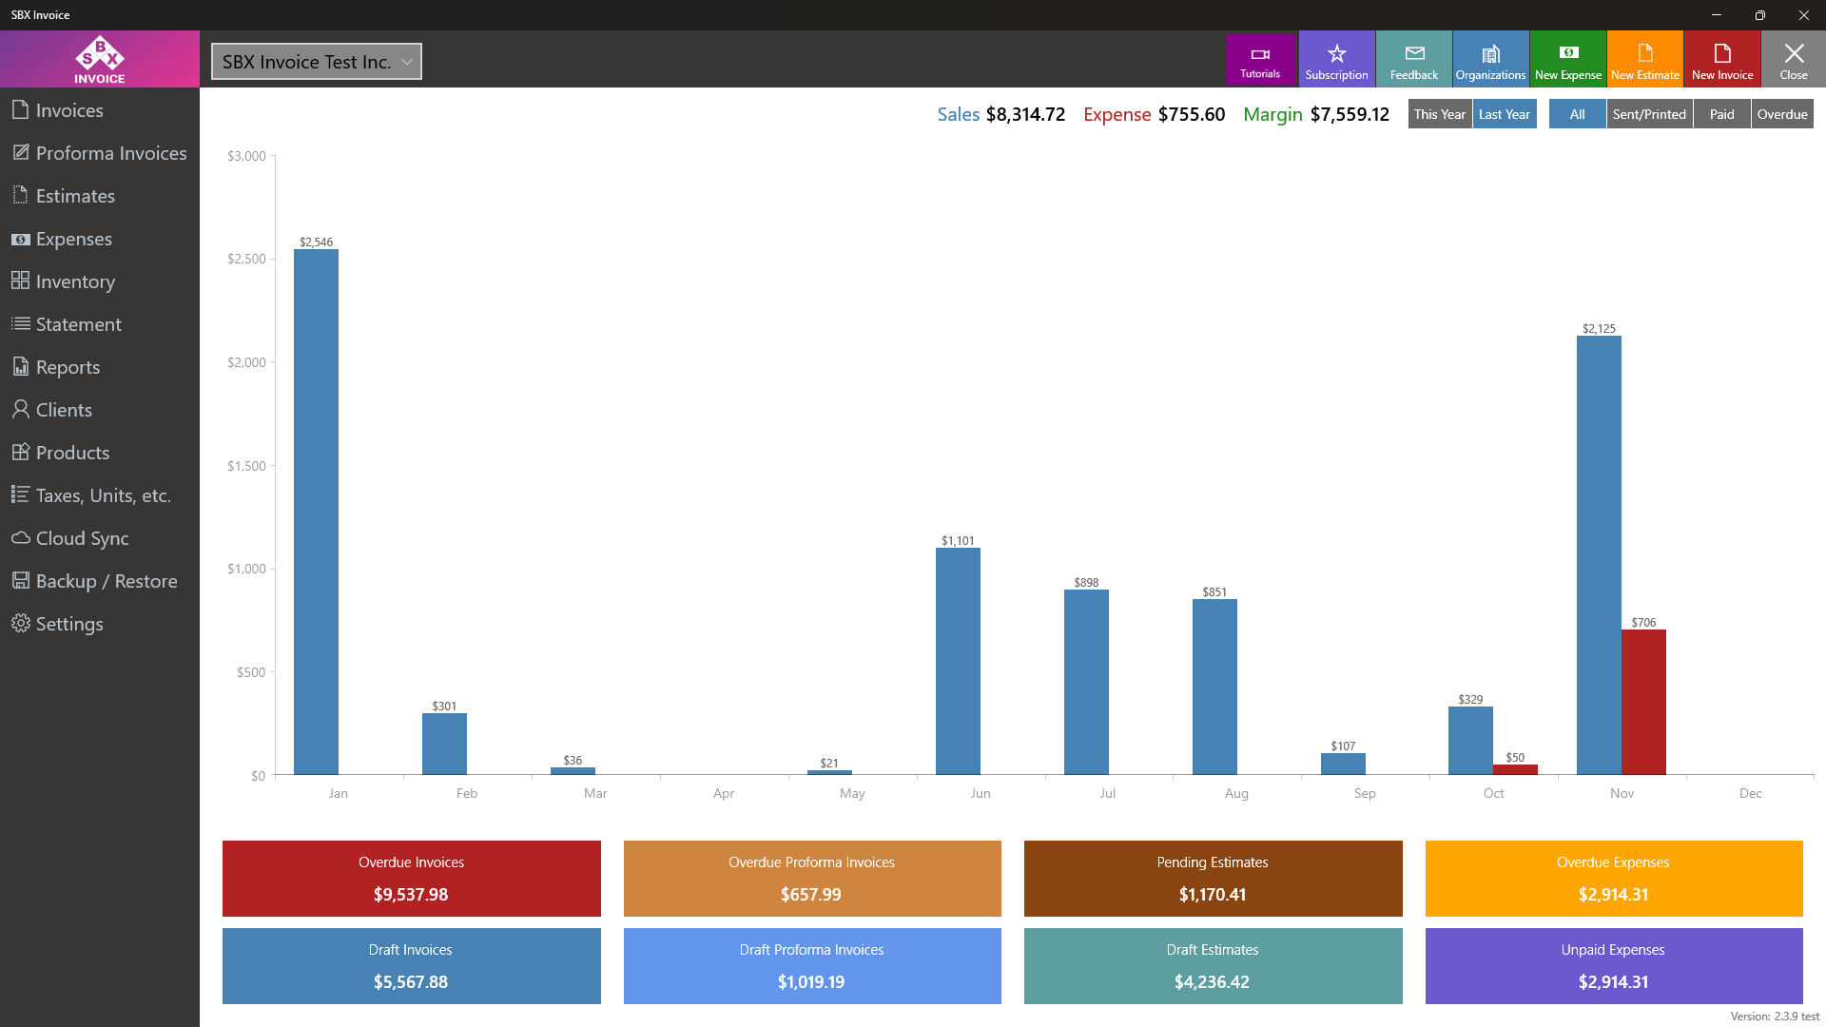Open the Reports panel
This screenshot has height=1027, width=1826.
pos(67,367)
